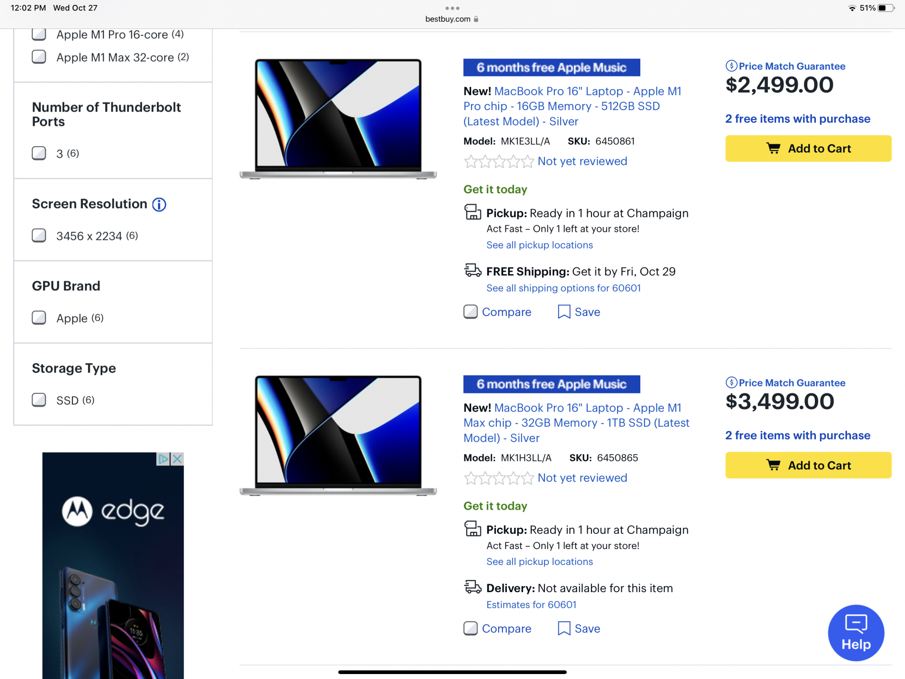Click the second MacBook Pro product image
This screenshot has width=905, height=679.
pyautogui.click(x=338, y=435)
